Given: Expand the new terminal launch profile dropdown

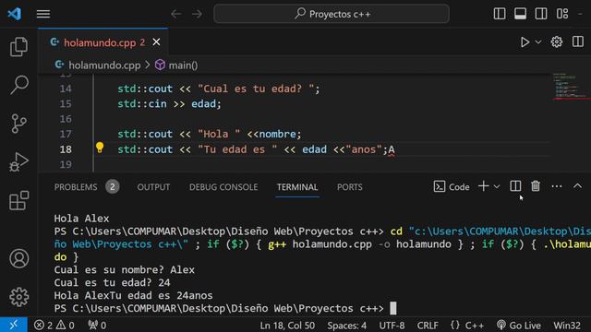Looking at the screenshot, I should pos(497,186).
